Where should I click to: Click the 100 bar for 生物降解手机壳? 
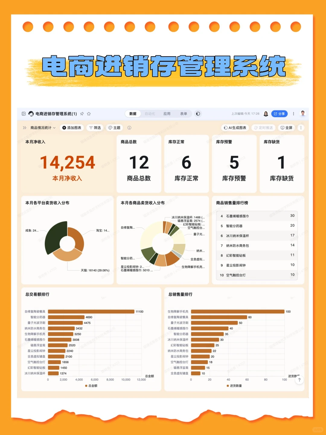(x=238, y=311)
